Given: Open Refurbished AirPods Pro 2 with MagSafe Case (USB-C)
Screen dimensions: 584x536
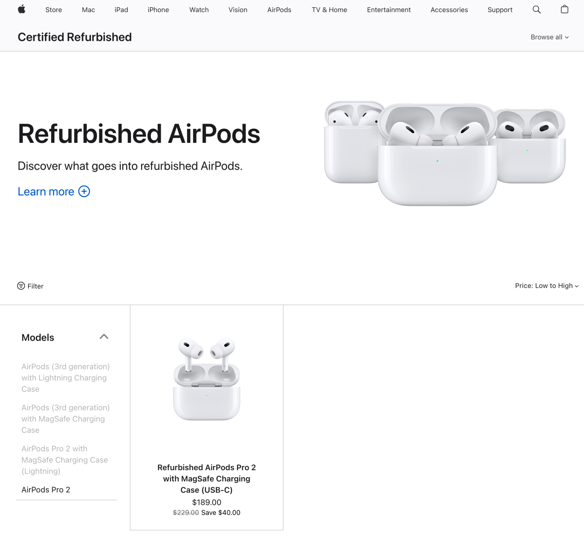Looking at the screenshot, I should [206, 478].
